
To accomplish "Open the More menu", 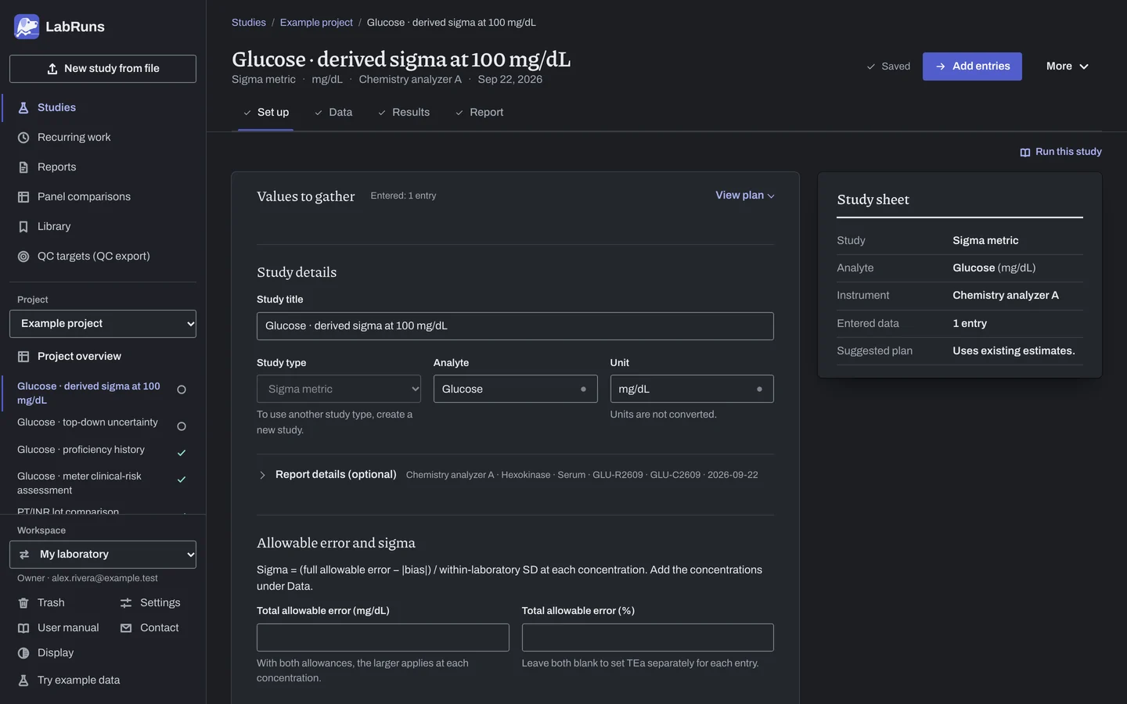I will pyautogui.click(x=1068, y=66).
